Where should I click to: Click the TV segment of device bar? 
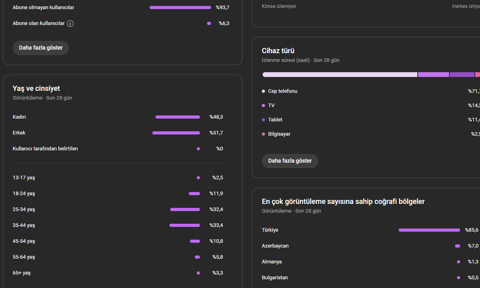coord(434,75)
